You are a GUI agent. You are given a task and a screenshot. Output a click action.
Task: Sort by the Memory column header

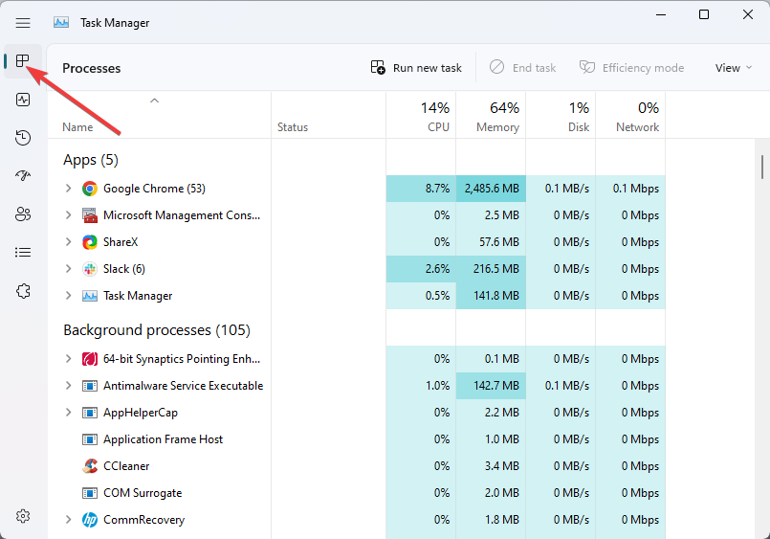491,115
